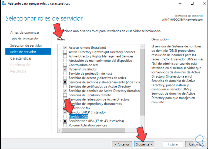The image size is (208, 149).
Task: Click the Siguiente button
Action: (x=144, y=144)
